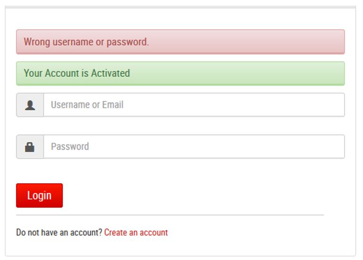This screenshot has height=260, width=363.
Task: Click the user silhouette icon
Action: [x=30, y=105]
